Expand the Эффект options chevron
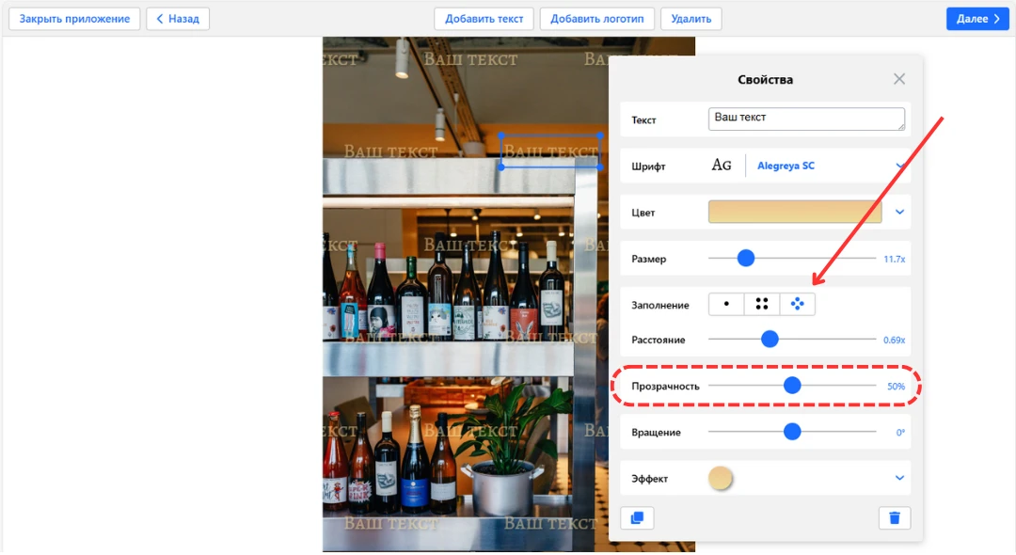The width and height of the screenshot is (1016, 555). (x=899, y=478)
